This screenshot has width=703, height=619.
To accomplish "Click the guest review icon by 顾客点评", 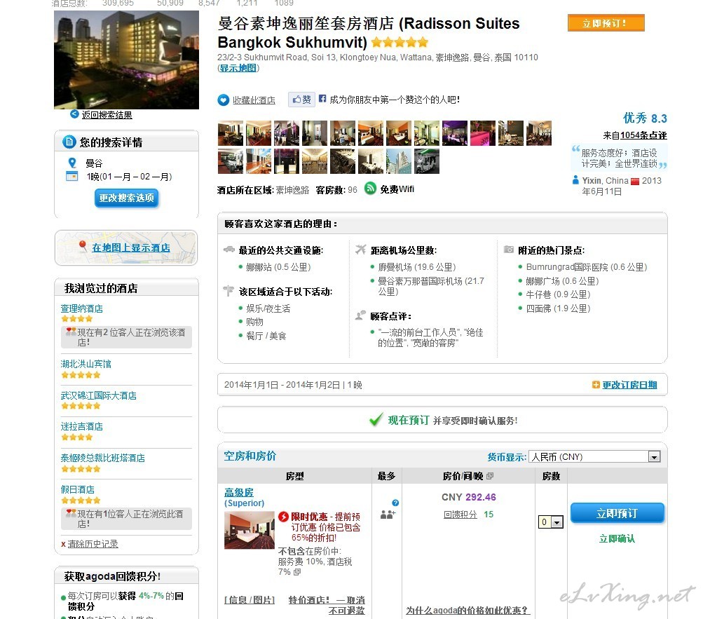I will click(x=360, y=315).
